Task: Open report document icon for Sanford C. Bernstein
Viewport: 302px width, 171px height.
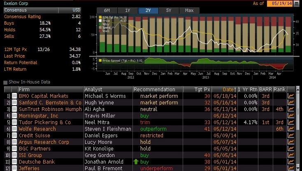Action: coord(14,102)
